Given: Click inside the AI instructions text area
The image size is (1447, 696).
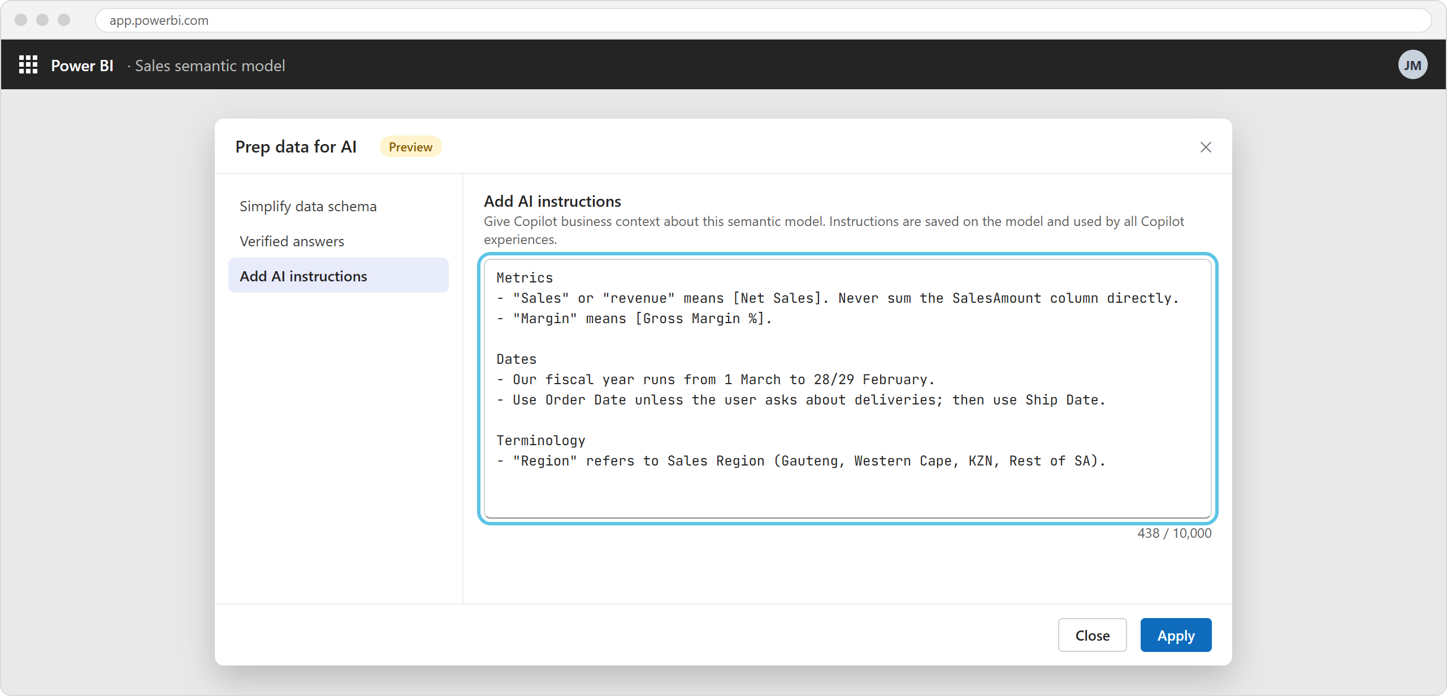Looking at the screenshot, I should [x=848, y=388].
